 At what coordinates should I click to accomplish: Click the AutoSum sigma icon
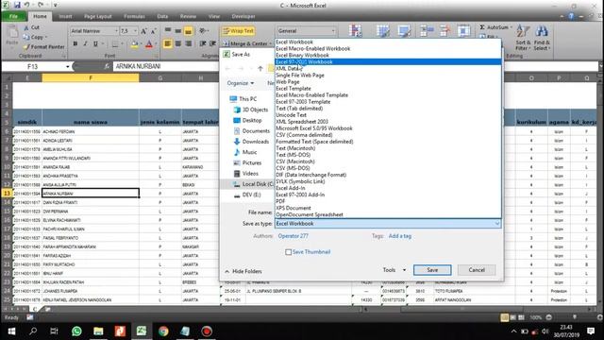click(x=482, y=27)
